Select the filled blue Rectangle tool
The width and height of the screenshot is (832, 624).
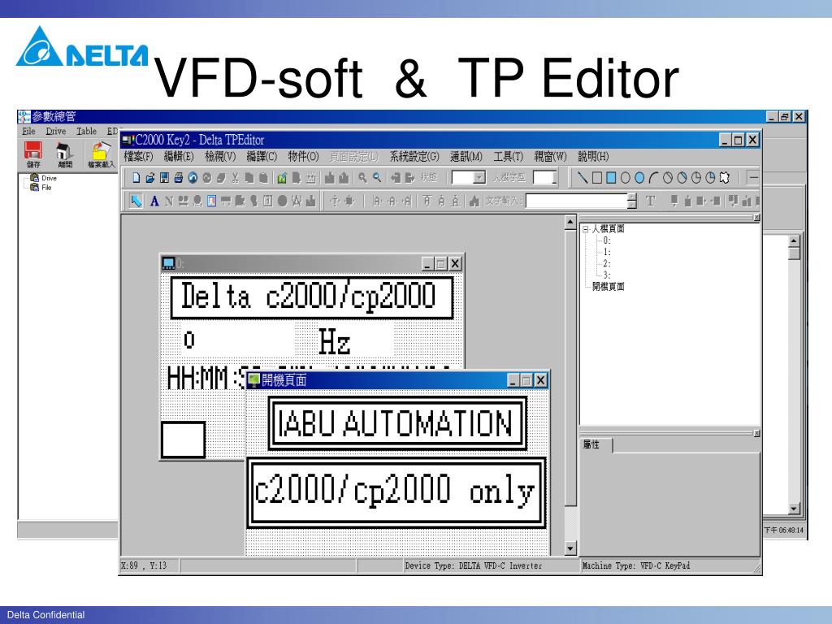[x=611, y=178]
